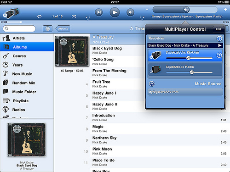Image resolution: width=230 pixels, height=172 pixels.
Task: Open Years in the sidebar
Action: 27,65
